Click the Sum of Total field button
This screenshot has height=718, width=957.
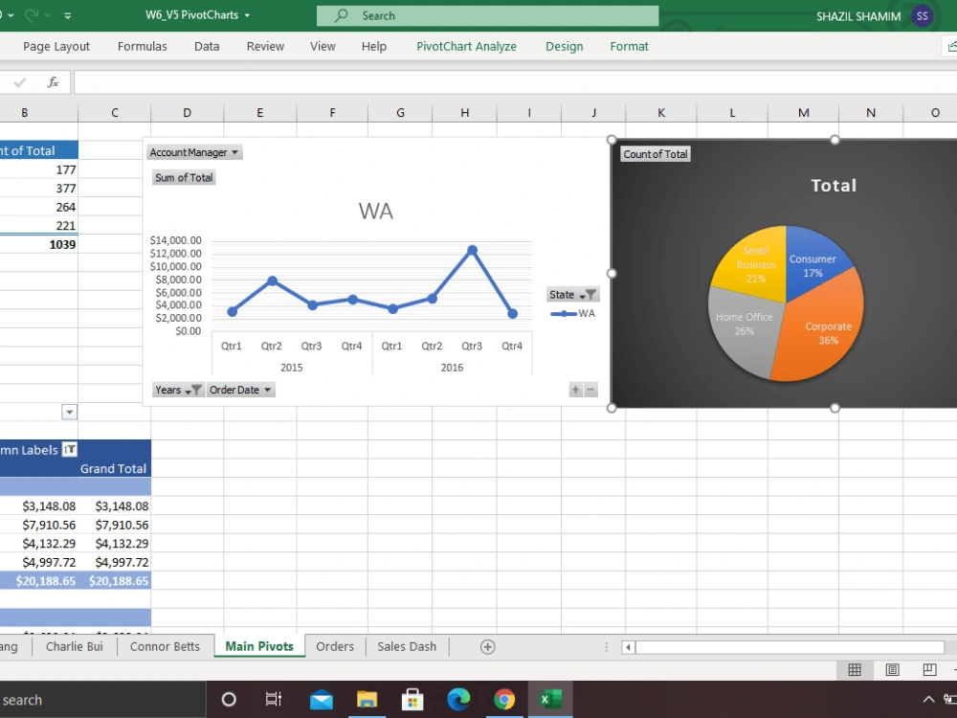click(184, 177)
